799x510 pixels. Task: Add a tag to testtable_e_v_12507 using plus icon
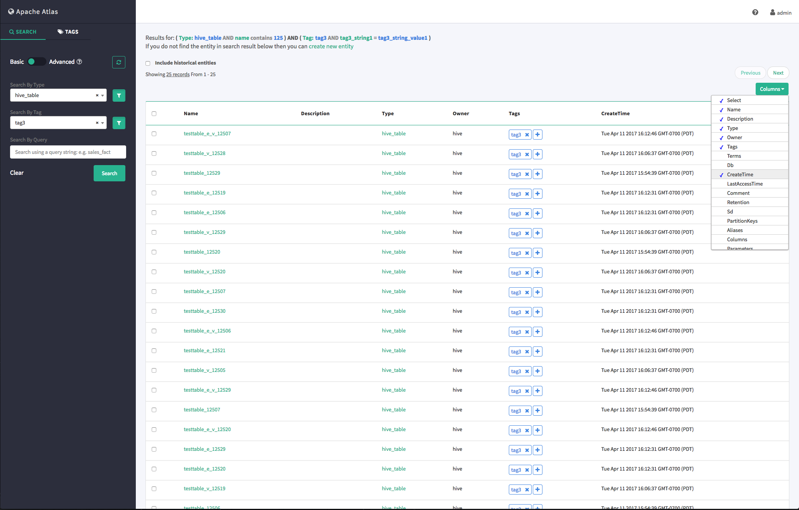pos(537,135)
